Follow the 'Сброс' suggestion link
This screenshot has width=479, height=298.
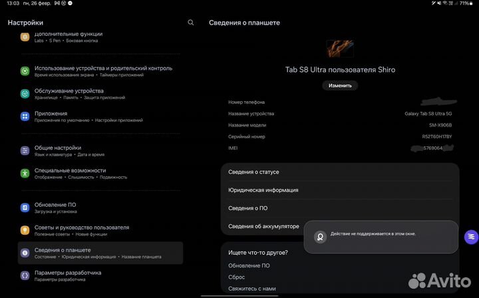pos(237,277)
